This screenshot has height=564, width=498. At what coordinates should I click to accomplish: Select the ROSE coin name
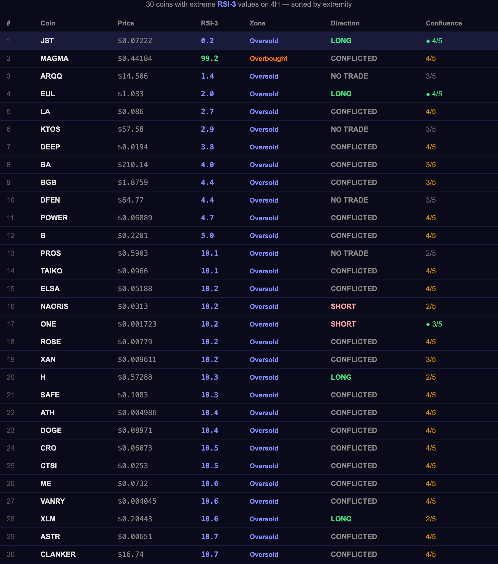click(51, 342)
